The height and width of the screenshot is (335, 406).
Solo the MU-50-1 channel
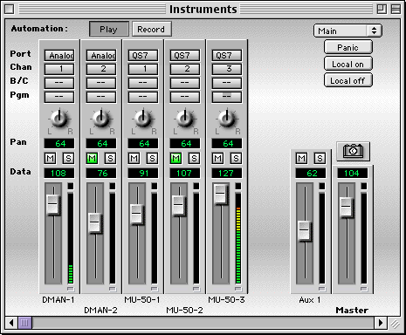click(152, 159)
